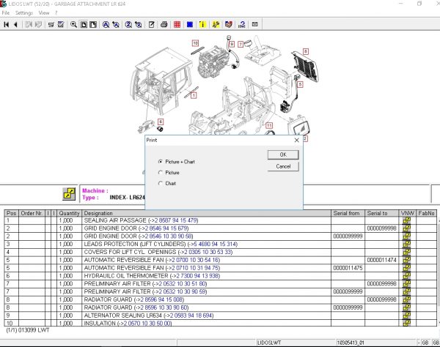Open the File menu
Image resolution: width=440 pixels, height=347 pixels.
[6, 13]
